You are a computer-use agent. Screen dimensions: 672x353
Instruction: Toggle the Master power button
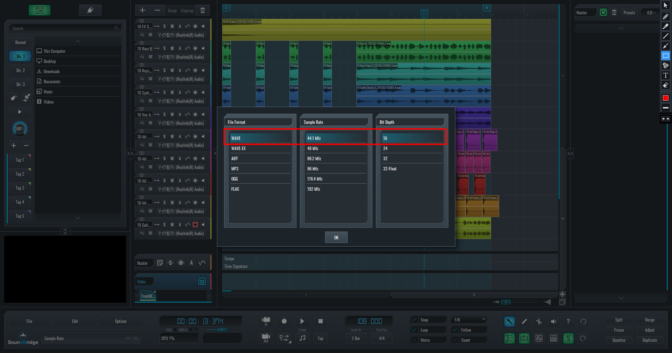click(603, 13)
